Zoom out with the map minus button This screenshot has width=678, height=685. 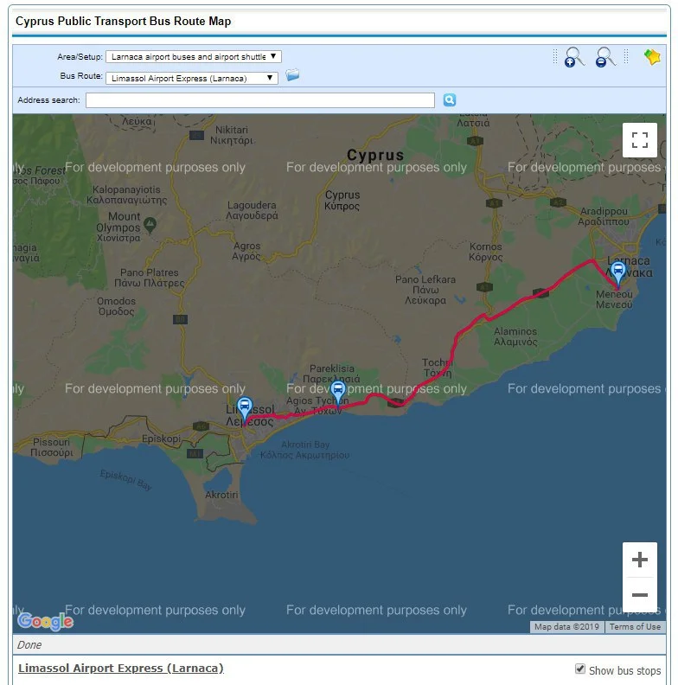point(639,595)
